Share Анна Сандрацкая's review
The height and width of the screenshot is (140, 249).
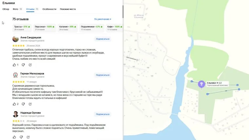(x=30, y=65)
